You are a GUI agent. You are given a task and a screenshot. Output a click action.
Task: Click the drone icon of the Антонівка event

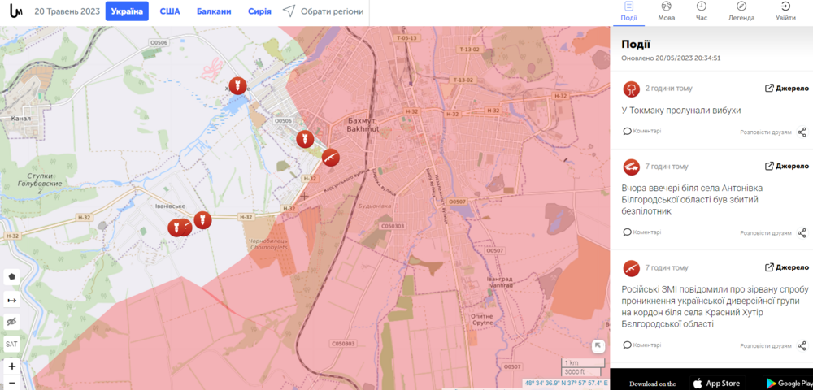click(631, 167)
